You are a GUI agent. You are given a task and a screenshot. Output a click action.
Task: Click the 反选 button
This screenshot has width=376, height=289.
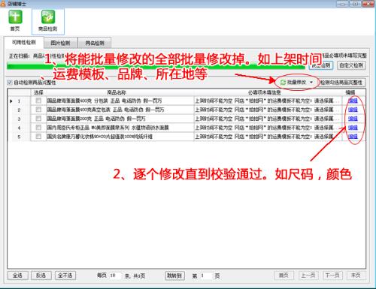coord(41,275)
